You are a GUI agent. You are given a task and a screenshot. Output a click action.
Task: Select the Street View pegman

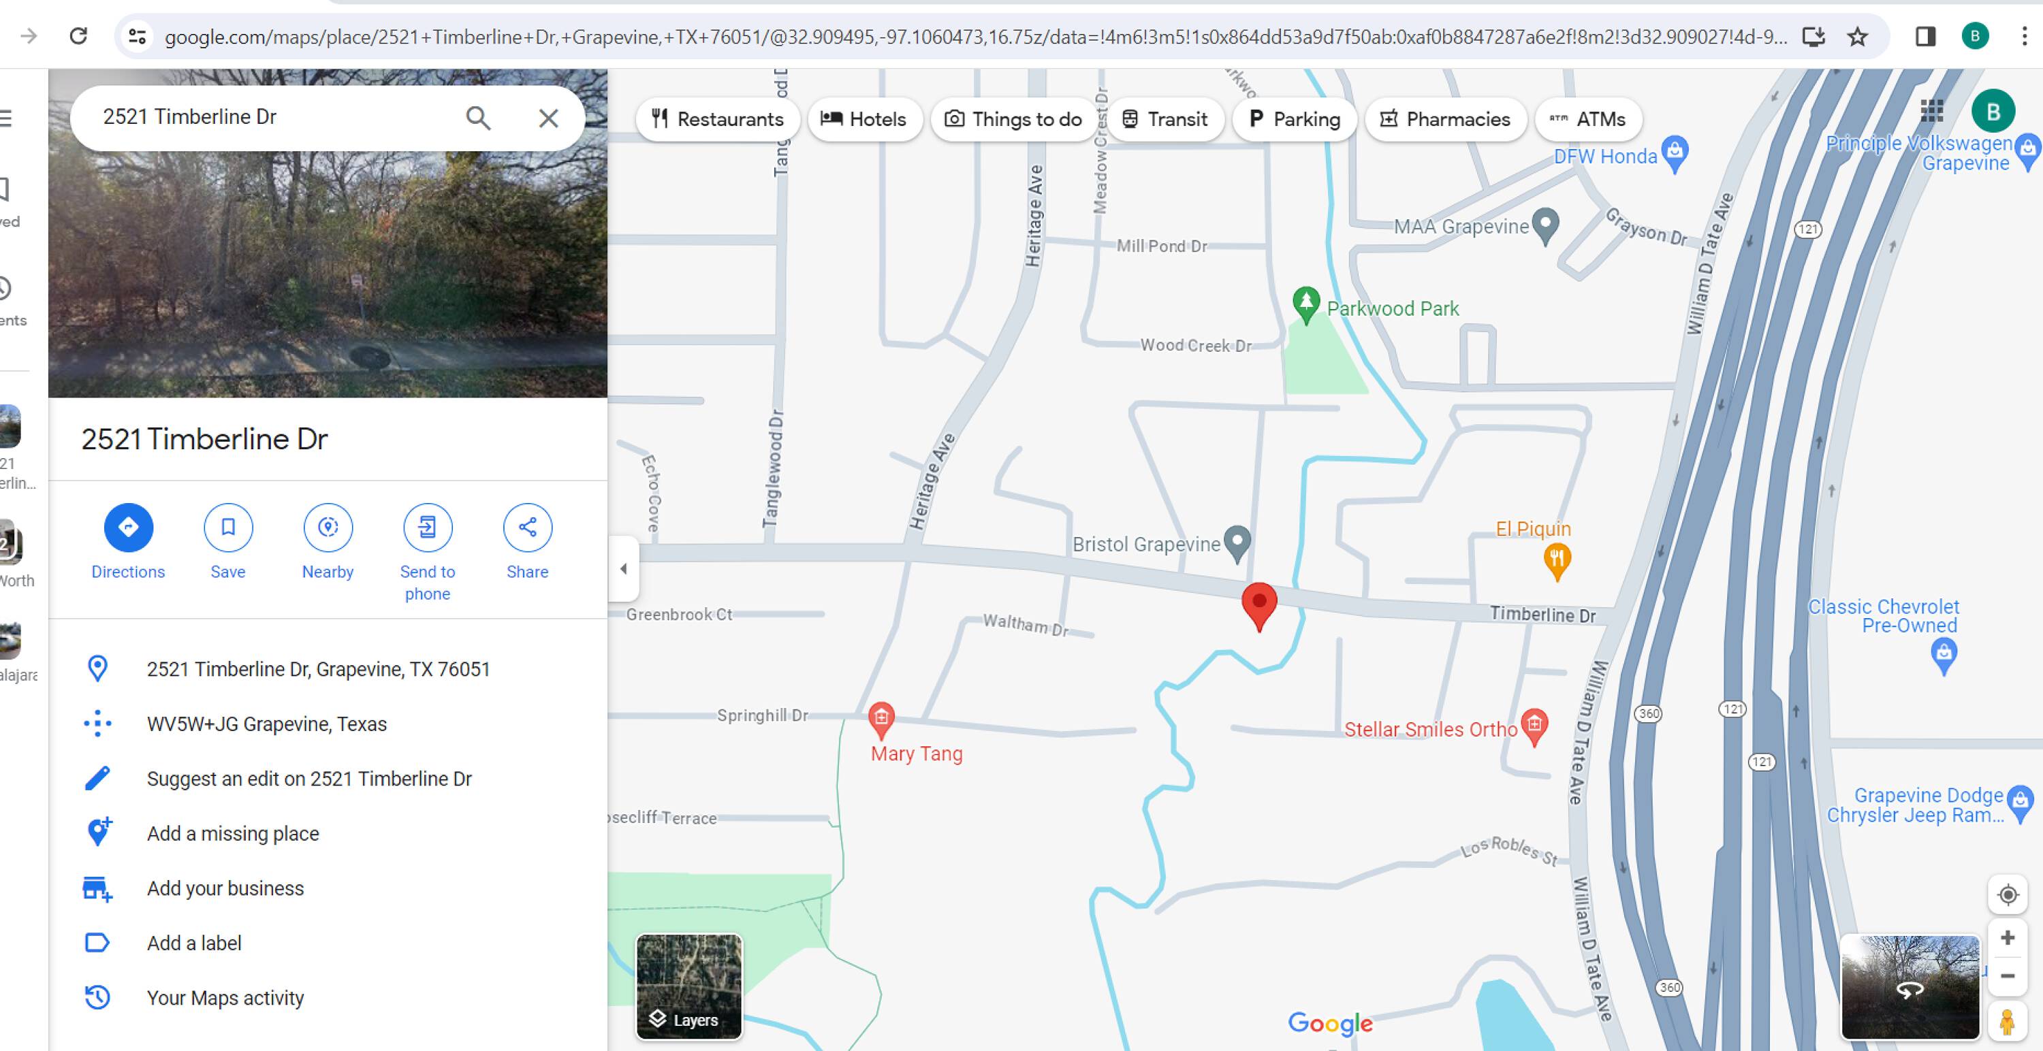[x=2008, y=1022]
